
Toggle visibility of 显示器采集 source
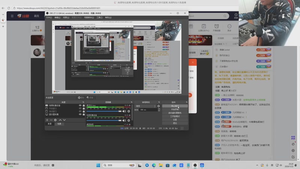click(80, 115)
